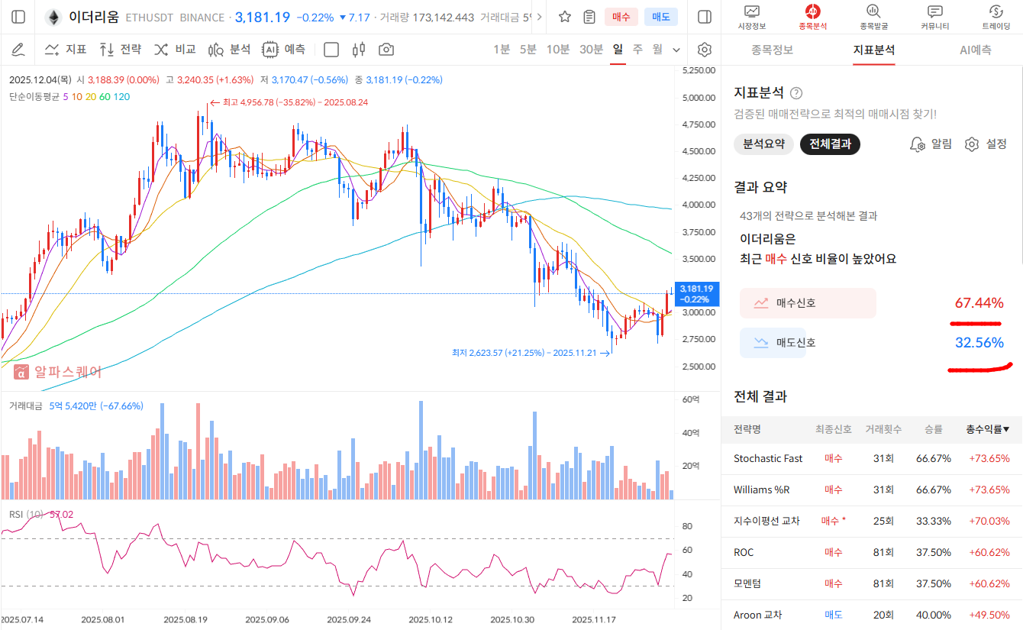Switch to the 종목정보 tab
This screenshot has height=630, width=1023.
click(772, 50)
